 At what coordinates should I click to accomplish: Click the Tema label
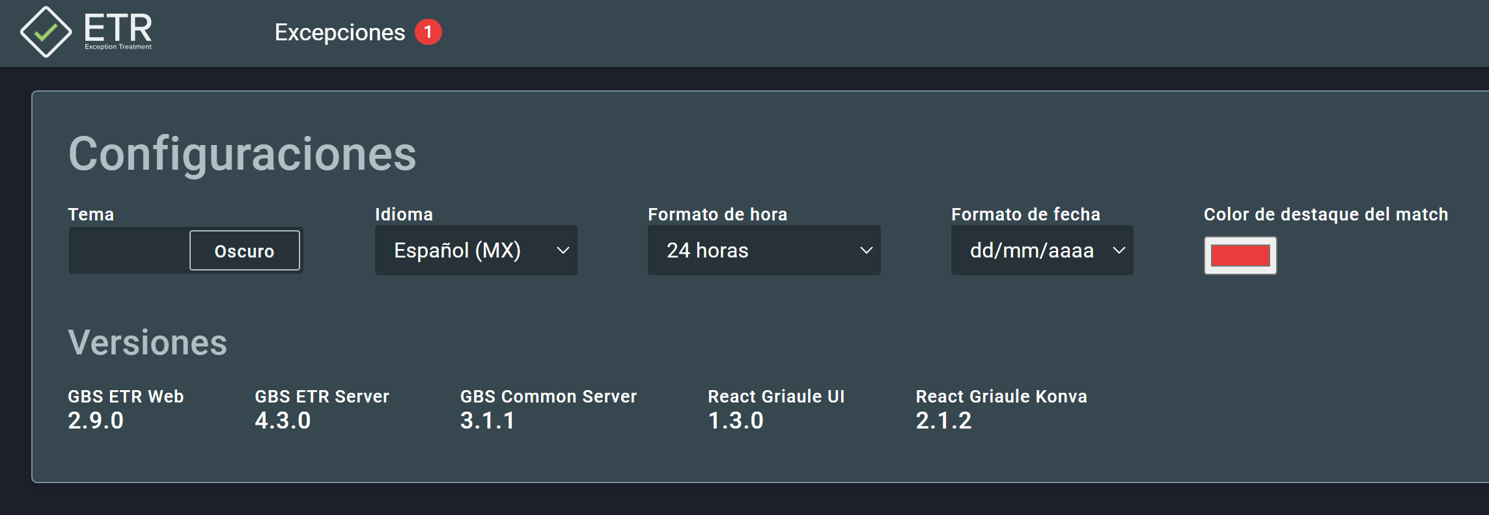pos(91,215)
